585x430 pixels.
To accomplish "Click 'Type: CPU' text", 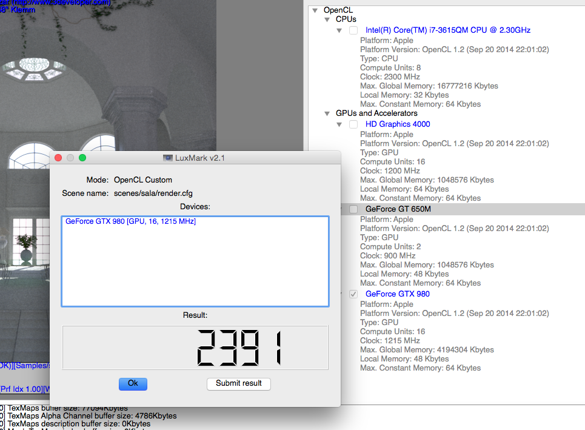I will (x=379, y=59).
